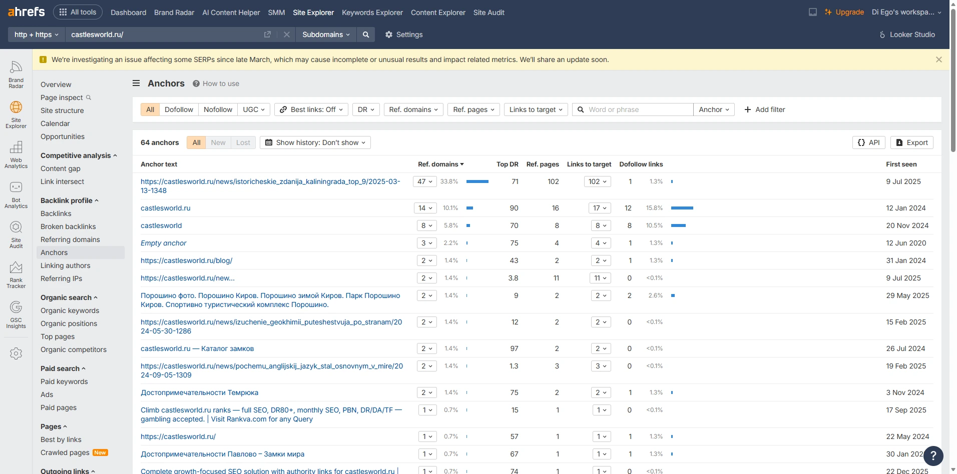This screenshot has height=474, width=957.
Task: Sort by Ref. domains column
Action: coord(440,164)
